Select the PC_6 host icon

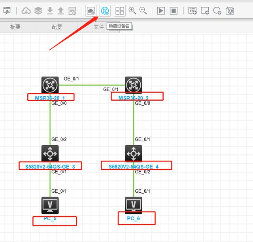134,205
